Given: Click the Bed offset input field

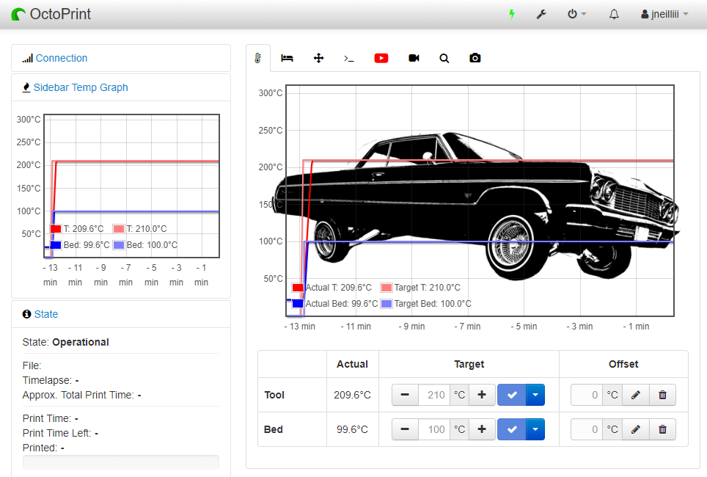Looking at the screenshot, I should click(x=587, y=429).
